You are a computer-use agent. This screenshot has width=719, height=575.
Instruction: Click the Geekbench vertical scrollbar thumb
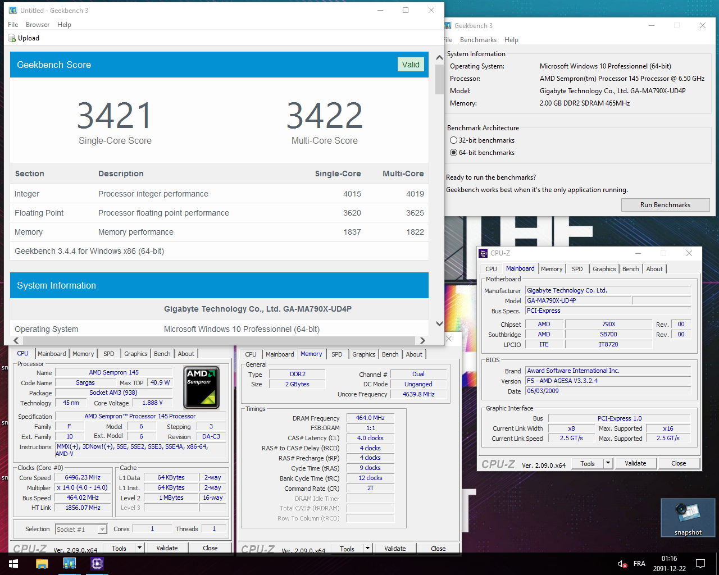[x=439, y=79]
